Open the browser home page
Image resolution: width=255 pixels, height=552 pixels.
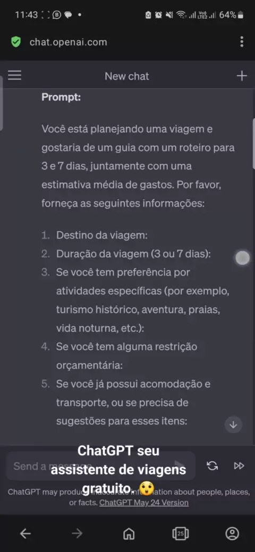coord(129,534)
